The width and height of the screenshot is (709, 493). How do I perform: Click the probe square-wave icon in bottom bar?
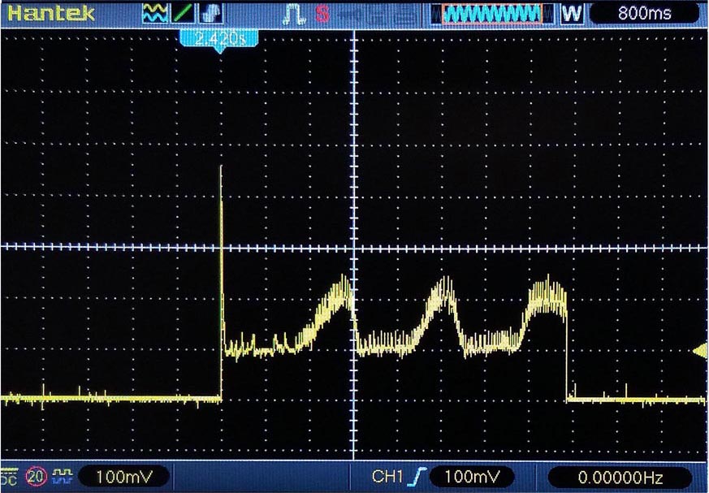point(63,476)
